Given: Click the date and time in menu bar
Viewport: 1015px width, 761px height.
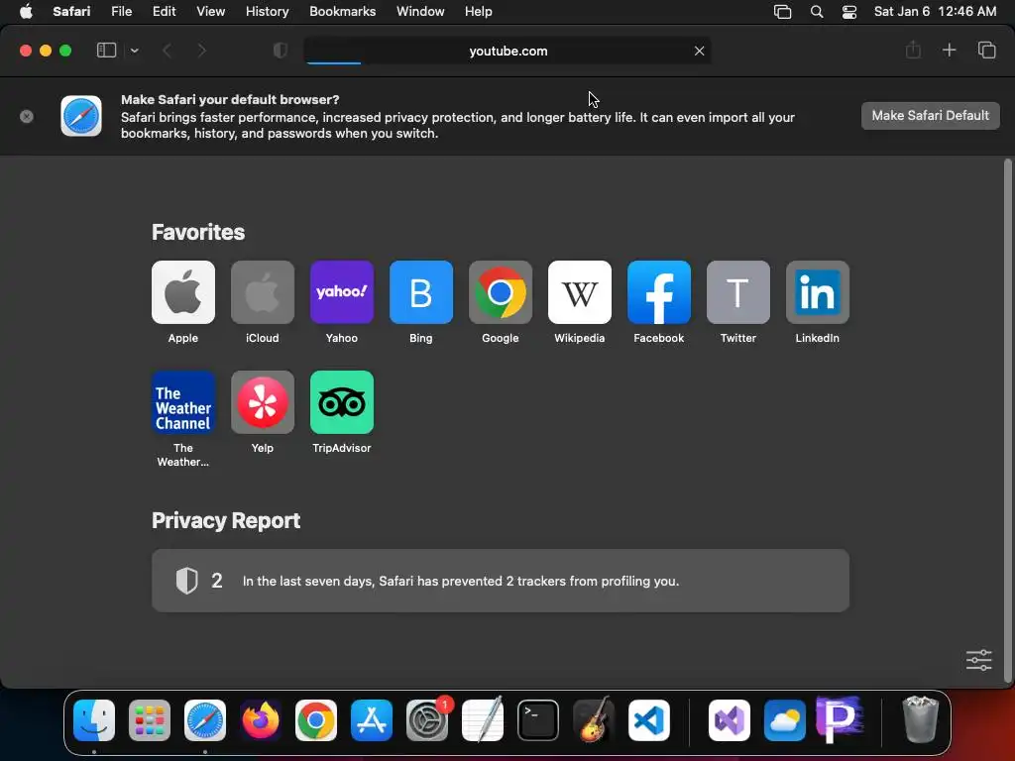Looking at the screenshot, I should (x=935, y=12).
